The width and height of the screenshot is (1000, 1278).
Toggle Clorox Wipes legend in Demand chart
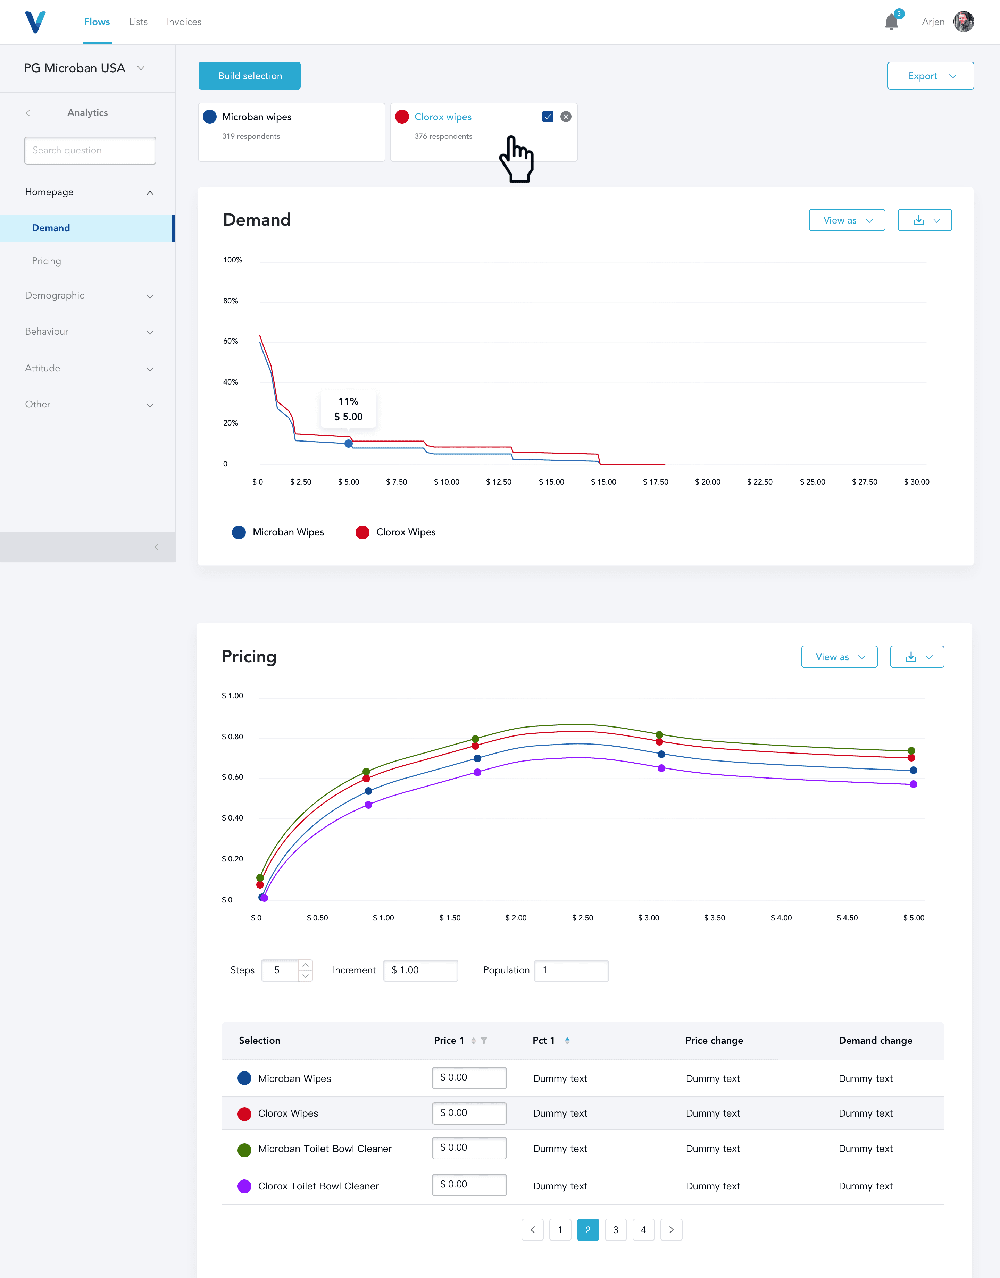click(395, 532)
